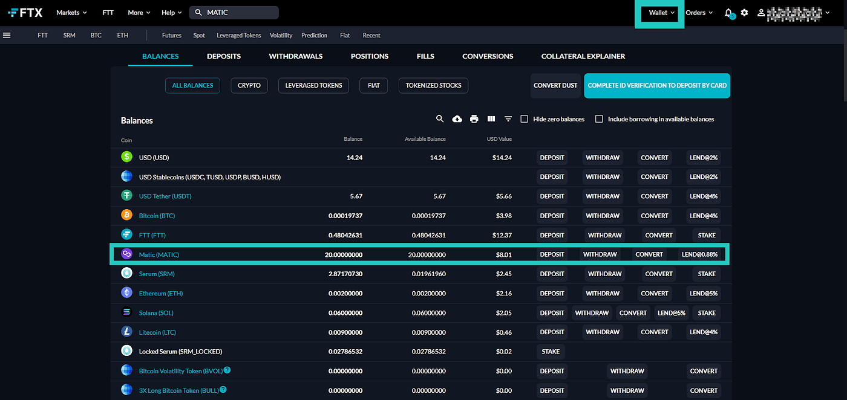Switch to the Conversions tab
This screenshot has width=847, height=400.
tap(488, 56)
